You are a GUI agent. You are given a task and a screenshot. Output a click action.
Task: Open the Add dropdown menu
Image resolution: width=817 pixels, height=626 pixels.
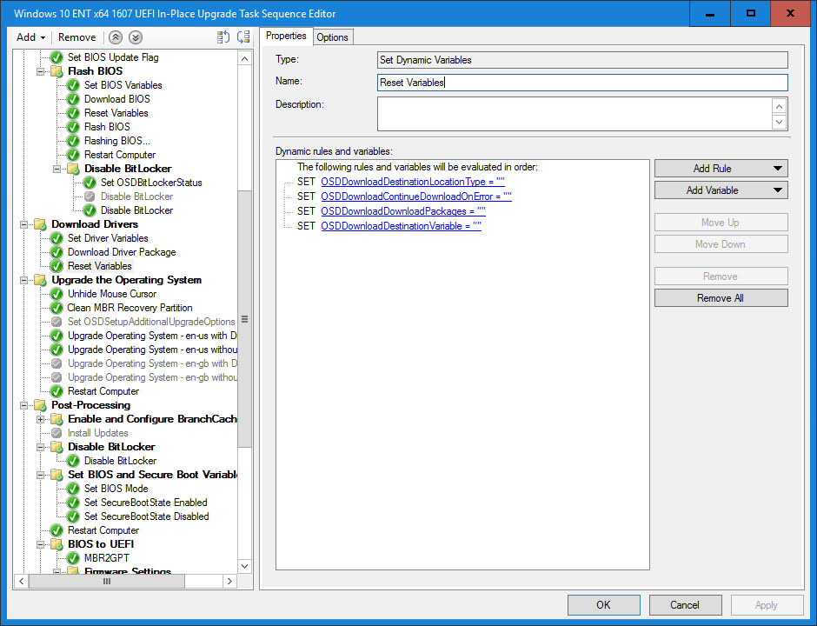tap(31, 37)
